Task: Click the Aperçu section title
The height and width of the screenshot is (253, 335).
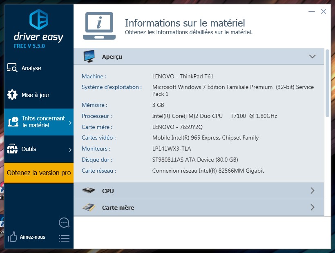Action: click(x=112, y=57)
